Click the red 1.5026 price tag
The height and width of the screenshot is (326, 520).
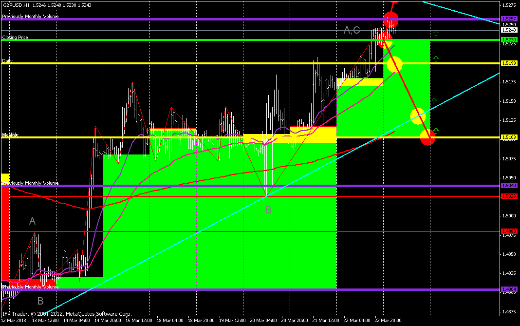509,196
